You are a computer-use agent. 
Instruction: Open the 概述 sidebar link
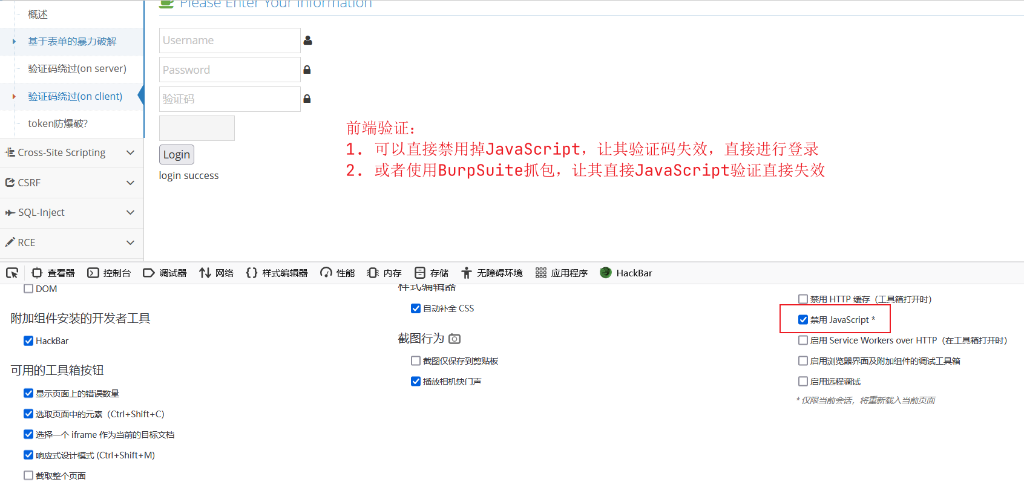[38, 14]
